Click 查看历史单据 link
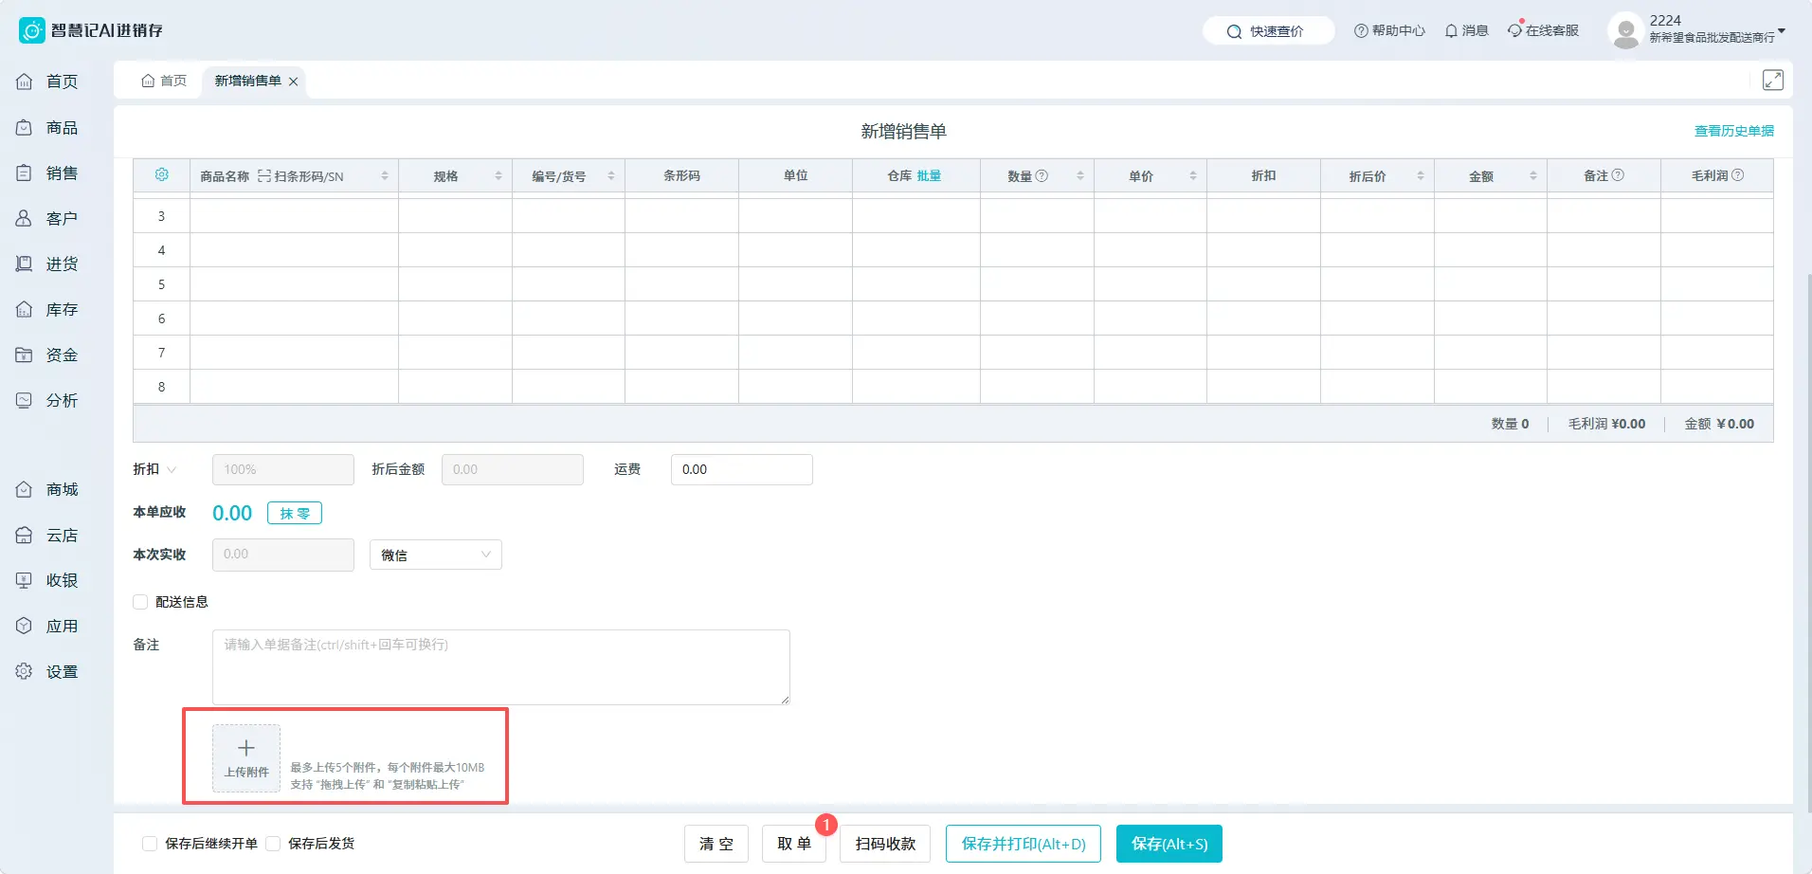The width and height of the screenshot is (1812, 874). pyautogui.click(x=1734, y=131)
